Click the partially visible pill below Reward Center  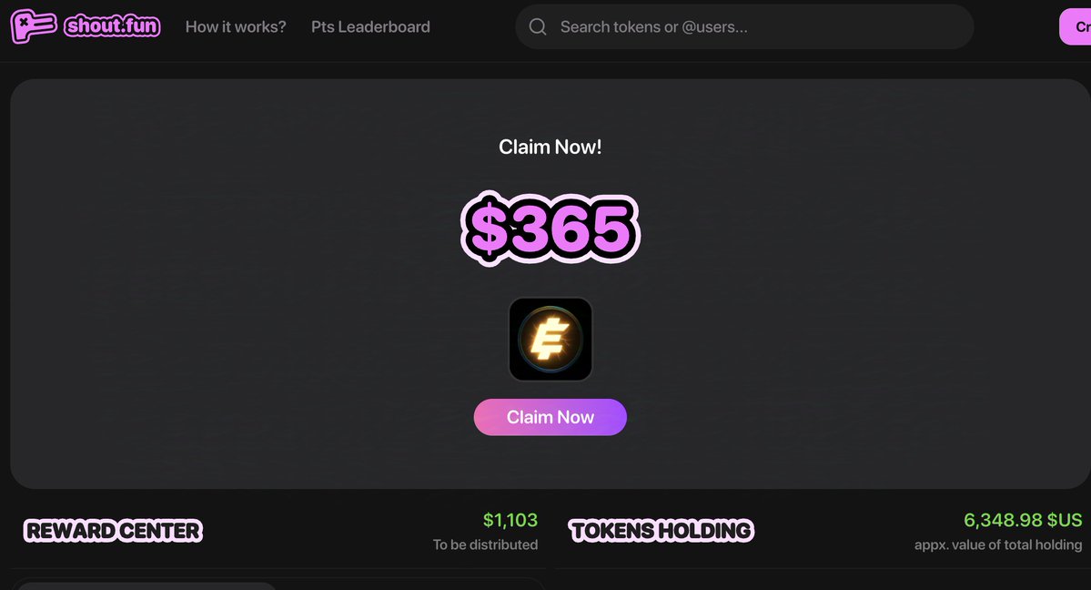pos(146,585)
